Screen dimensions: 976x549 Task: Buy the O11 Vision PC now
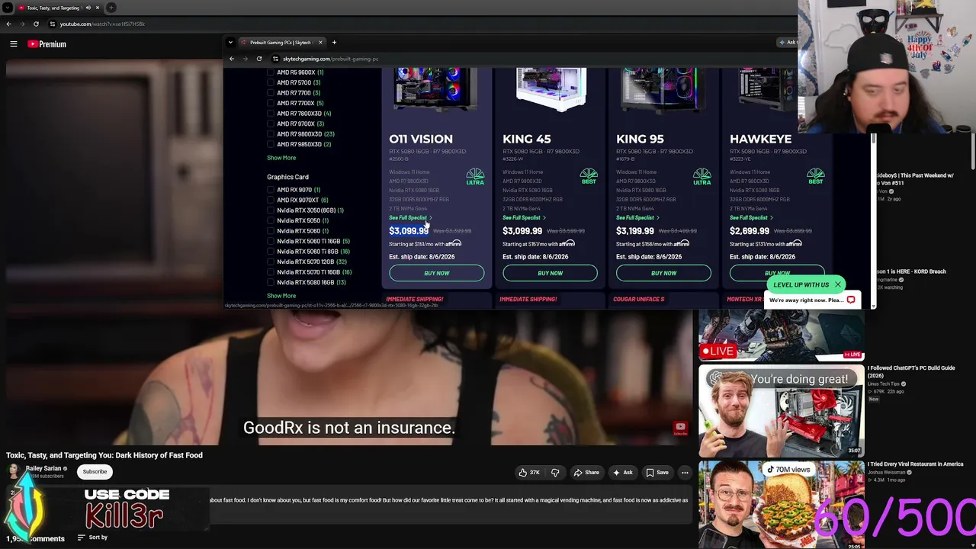437,273
